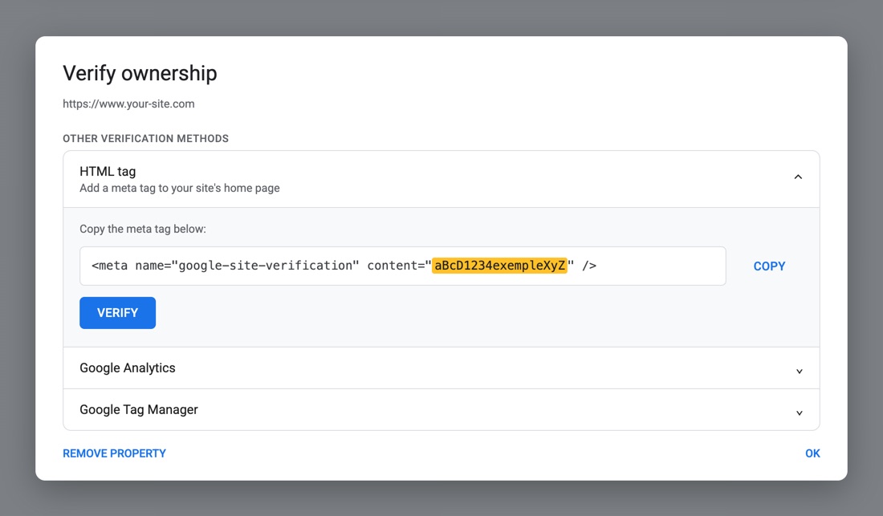The image size is (883, 516).
Task: Click inside the meta tag code field
Action: point(403,266)
